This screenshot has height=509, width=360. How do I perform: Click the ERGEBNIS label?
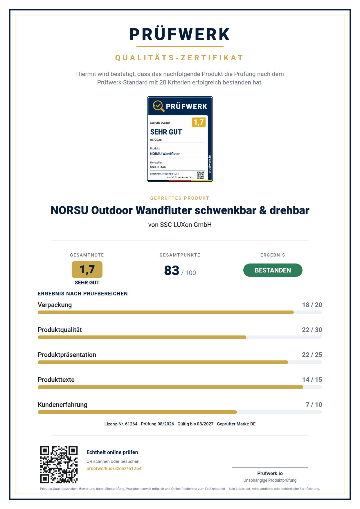tap(273, 255)
